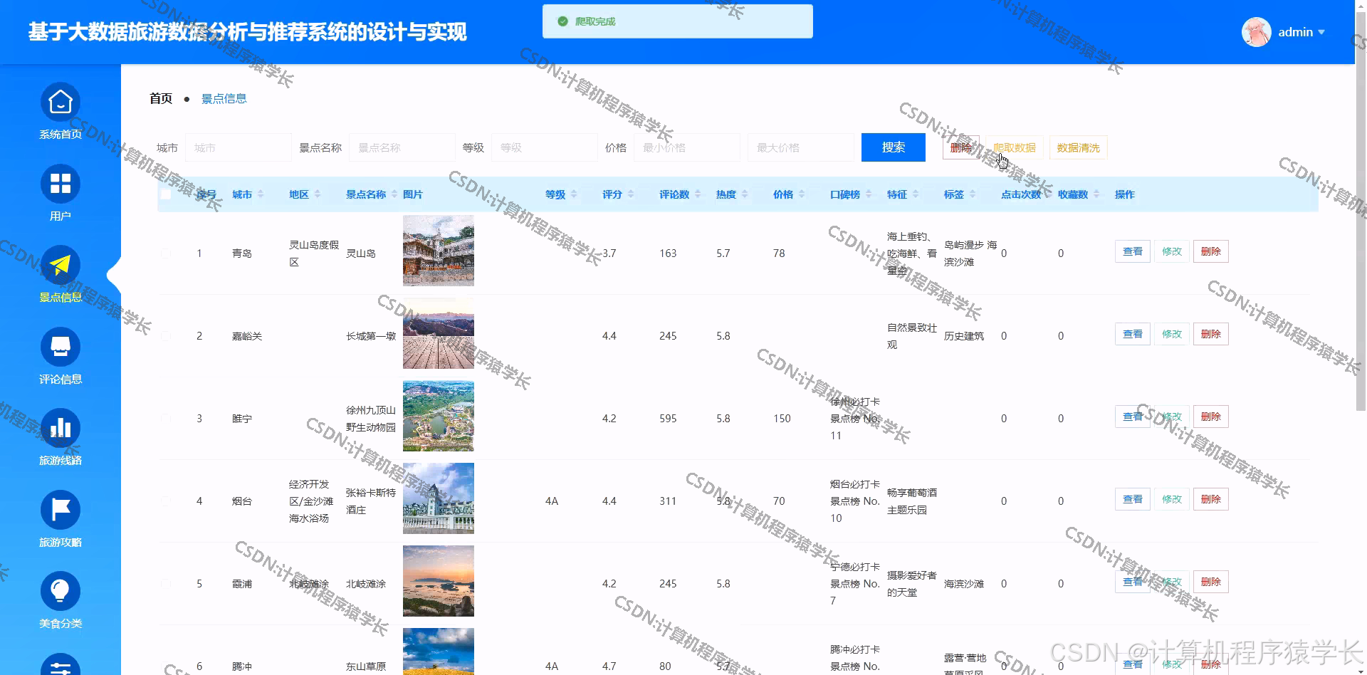1367x675 pixels.
Task: Focus the 等级 filter input
Action: click(x=545, y=147)
